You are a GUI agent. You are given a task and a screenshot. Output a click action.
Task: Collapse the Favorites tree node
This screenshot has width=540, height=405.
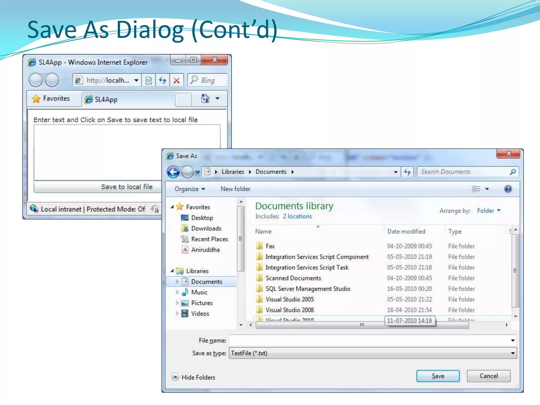tap(172, 207)
